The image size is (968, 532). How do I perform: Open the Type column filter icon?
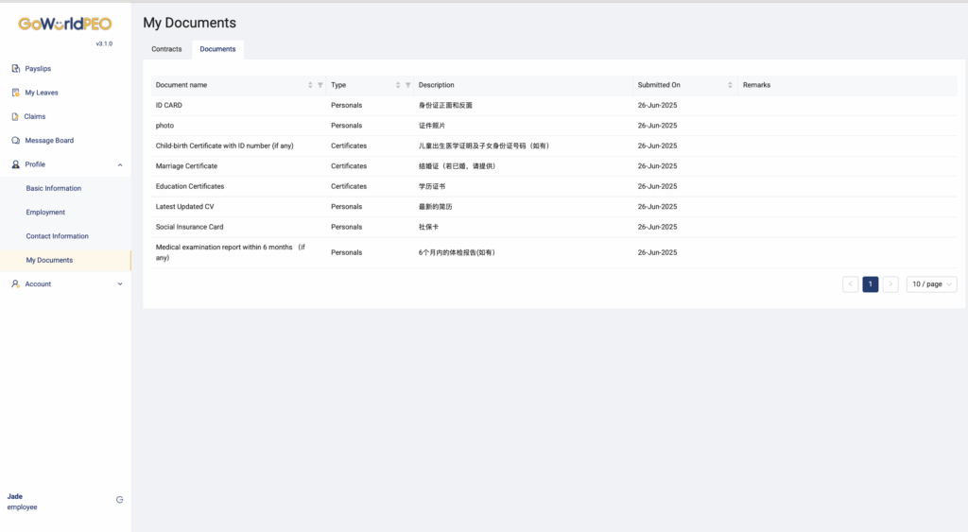(x=408, y=85)
